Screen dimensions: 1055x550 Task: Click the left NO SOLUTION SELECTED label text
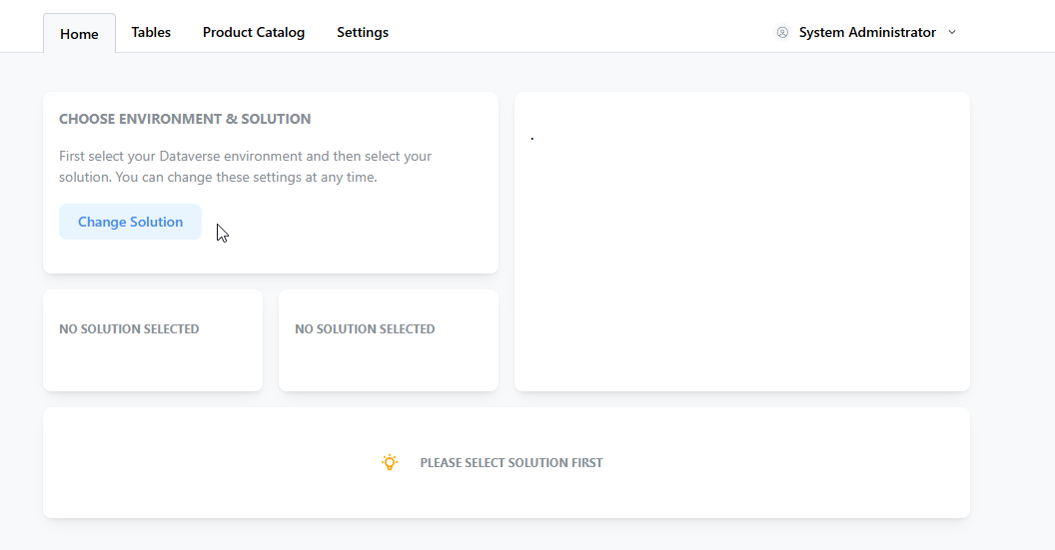point(129,328)
